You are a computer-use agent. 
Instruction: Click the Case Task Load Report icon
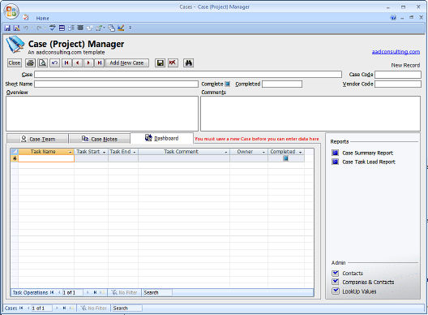(x=336, y=162)
